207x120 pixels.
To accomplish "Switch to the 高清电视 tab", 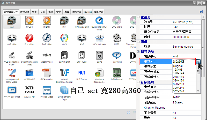I will coord(99,12).
